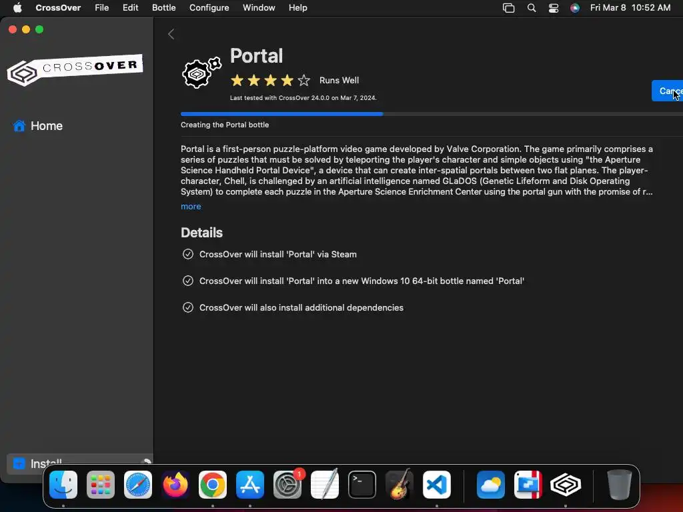The height and width of the screenshot is (512, 683).
Task: Click checkmark beside additional dependencies line
Action: click(187, 307)
